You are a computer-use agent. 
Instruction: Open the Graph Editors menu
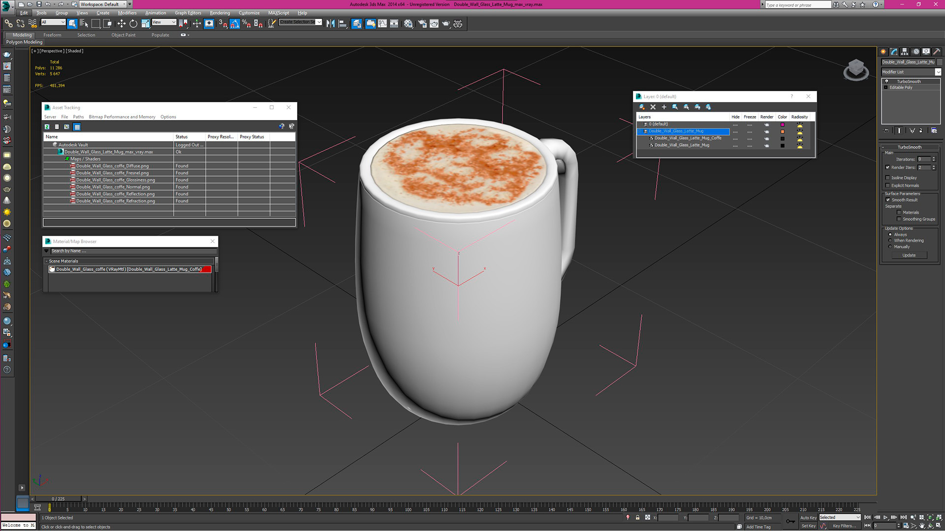click(188, 13)
